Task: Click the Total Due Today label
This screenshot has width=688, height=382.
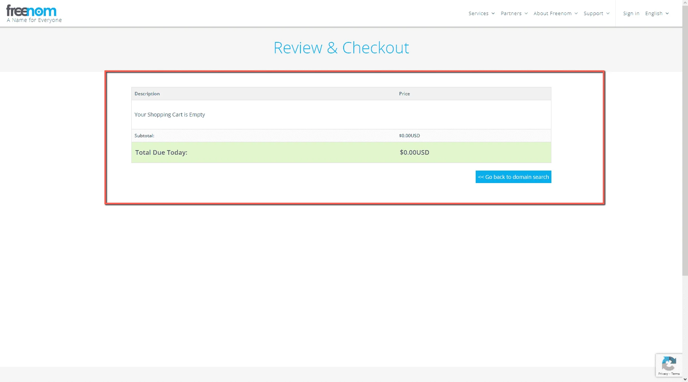Action: point(161,152)
